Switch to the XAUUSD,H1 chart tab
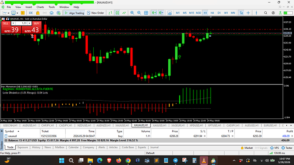The image size is (294, 165). [122, 125]
